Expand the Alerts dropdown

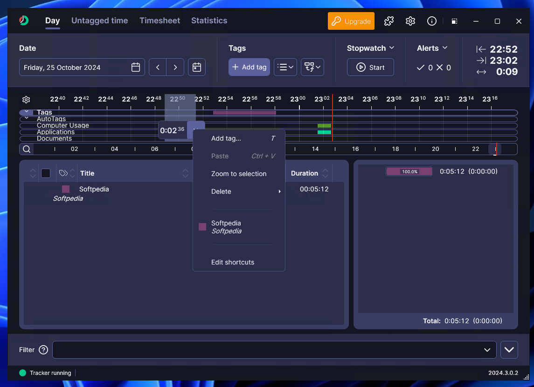432,48
